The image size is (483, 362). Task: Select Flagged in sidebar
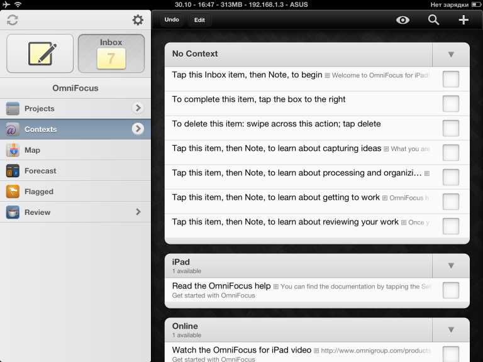75,192
